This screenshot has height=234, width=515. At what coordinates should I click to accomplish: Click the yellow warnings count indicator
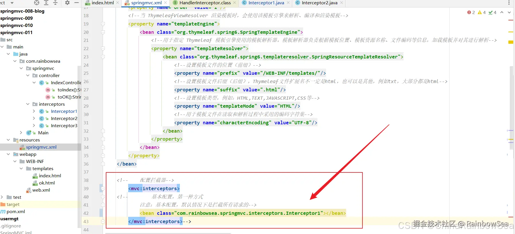[482, 12]
